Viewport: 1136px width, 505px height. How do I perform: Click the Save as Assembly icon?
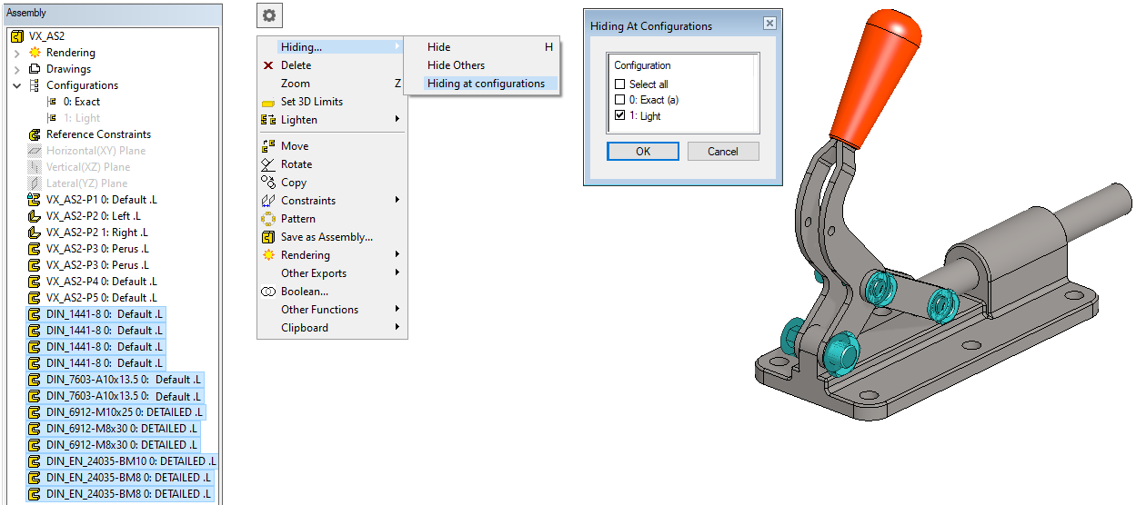268,237
